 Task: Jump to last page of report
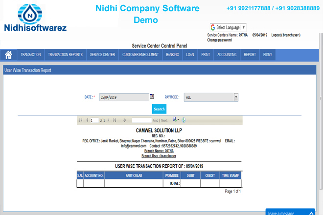tap(115, 120)
